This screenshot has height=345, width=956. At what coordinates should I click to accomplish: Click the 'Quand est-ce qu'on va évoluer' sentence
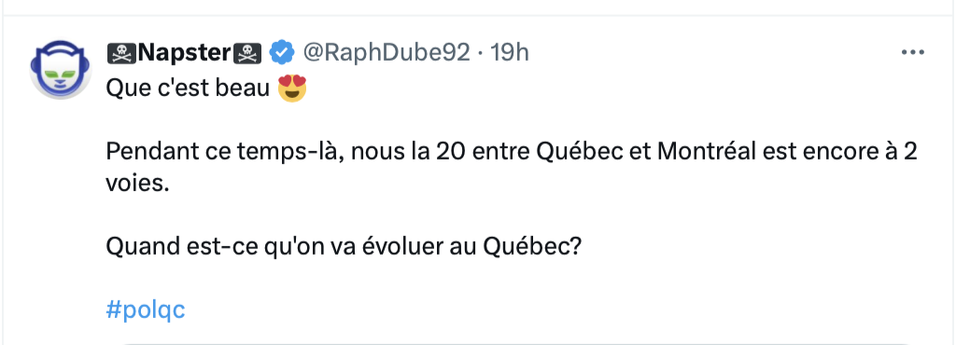[291, 247]
